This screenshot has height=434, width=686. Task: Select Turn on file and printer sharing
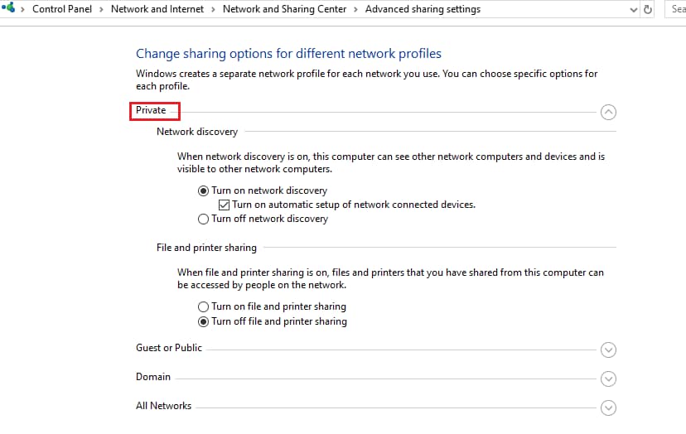click(x=204, y=306)
